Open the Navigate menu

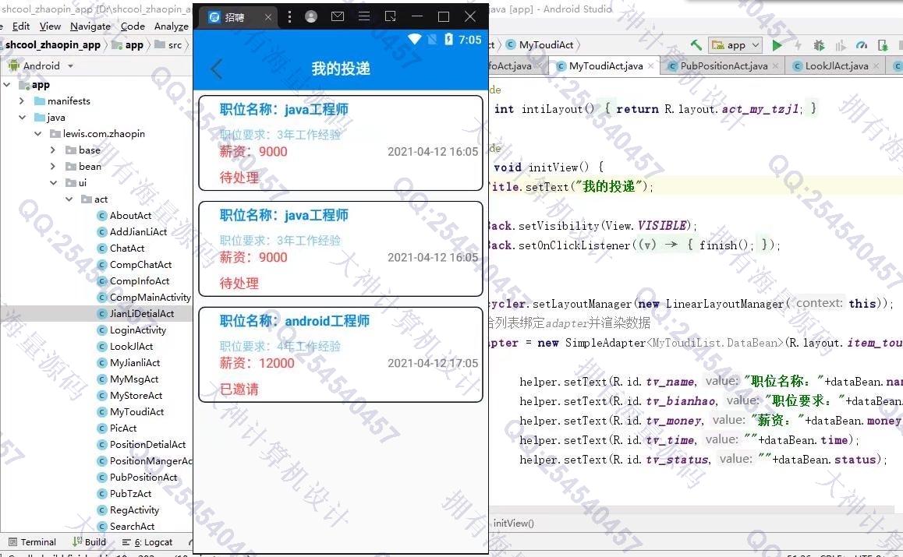[90, 26]
